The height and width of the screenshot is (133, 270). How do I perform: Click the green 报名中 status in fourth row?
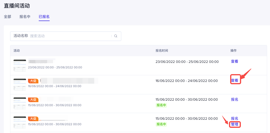(161, 124)
